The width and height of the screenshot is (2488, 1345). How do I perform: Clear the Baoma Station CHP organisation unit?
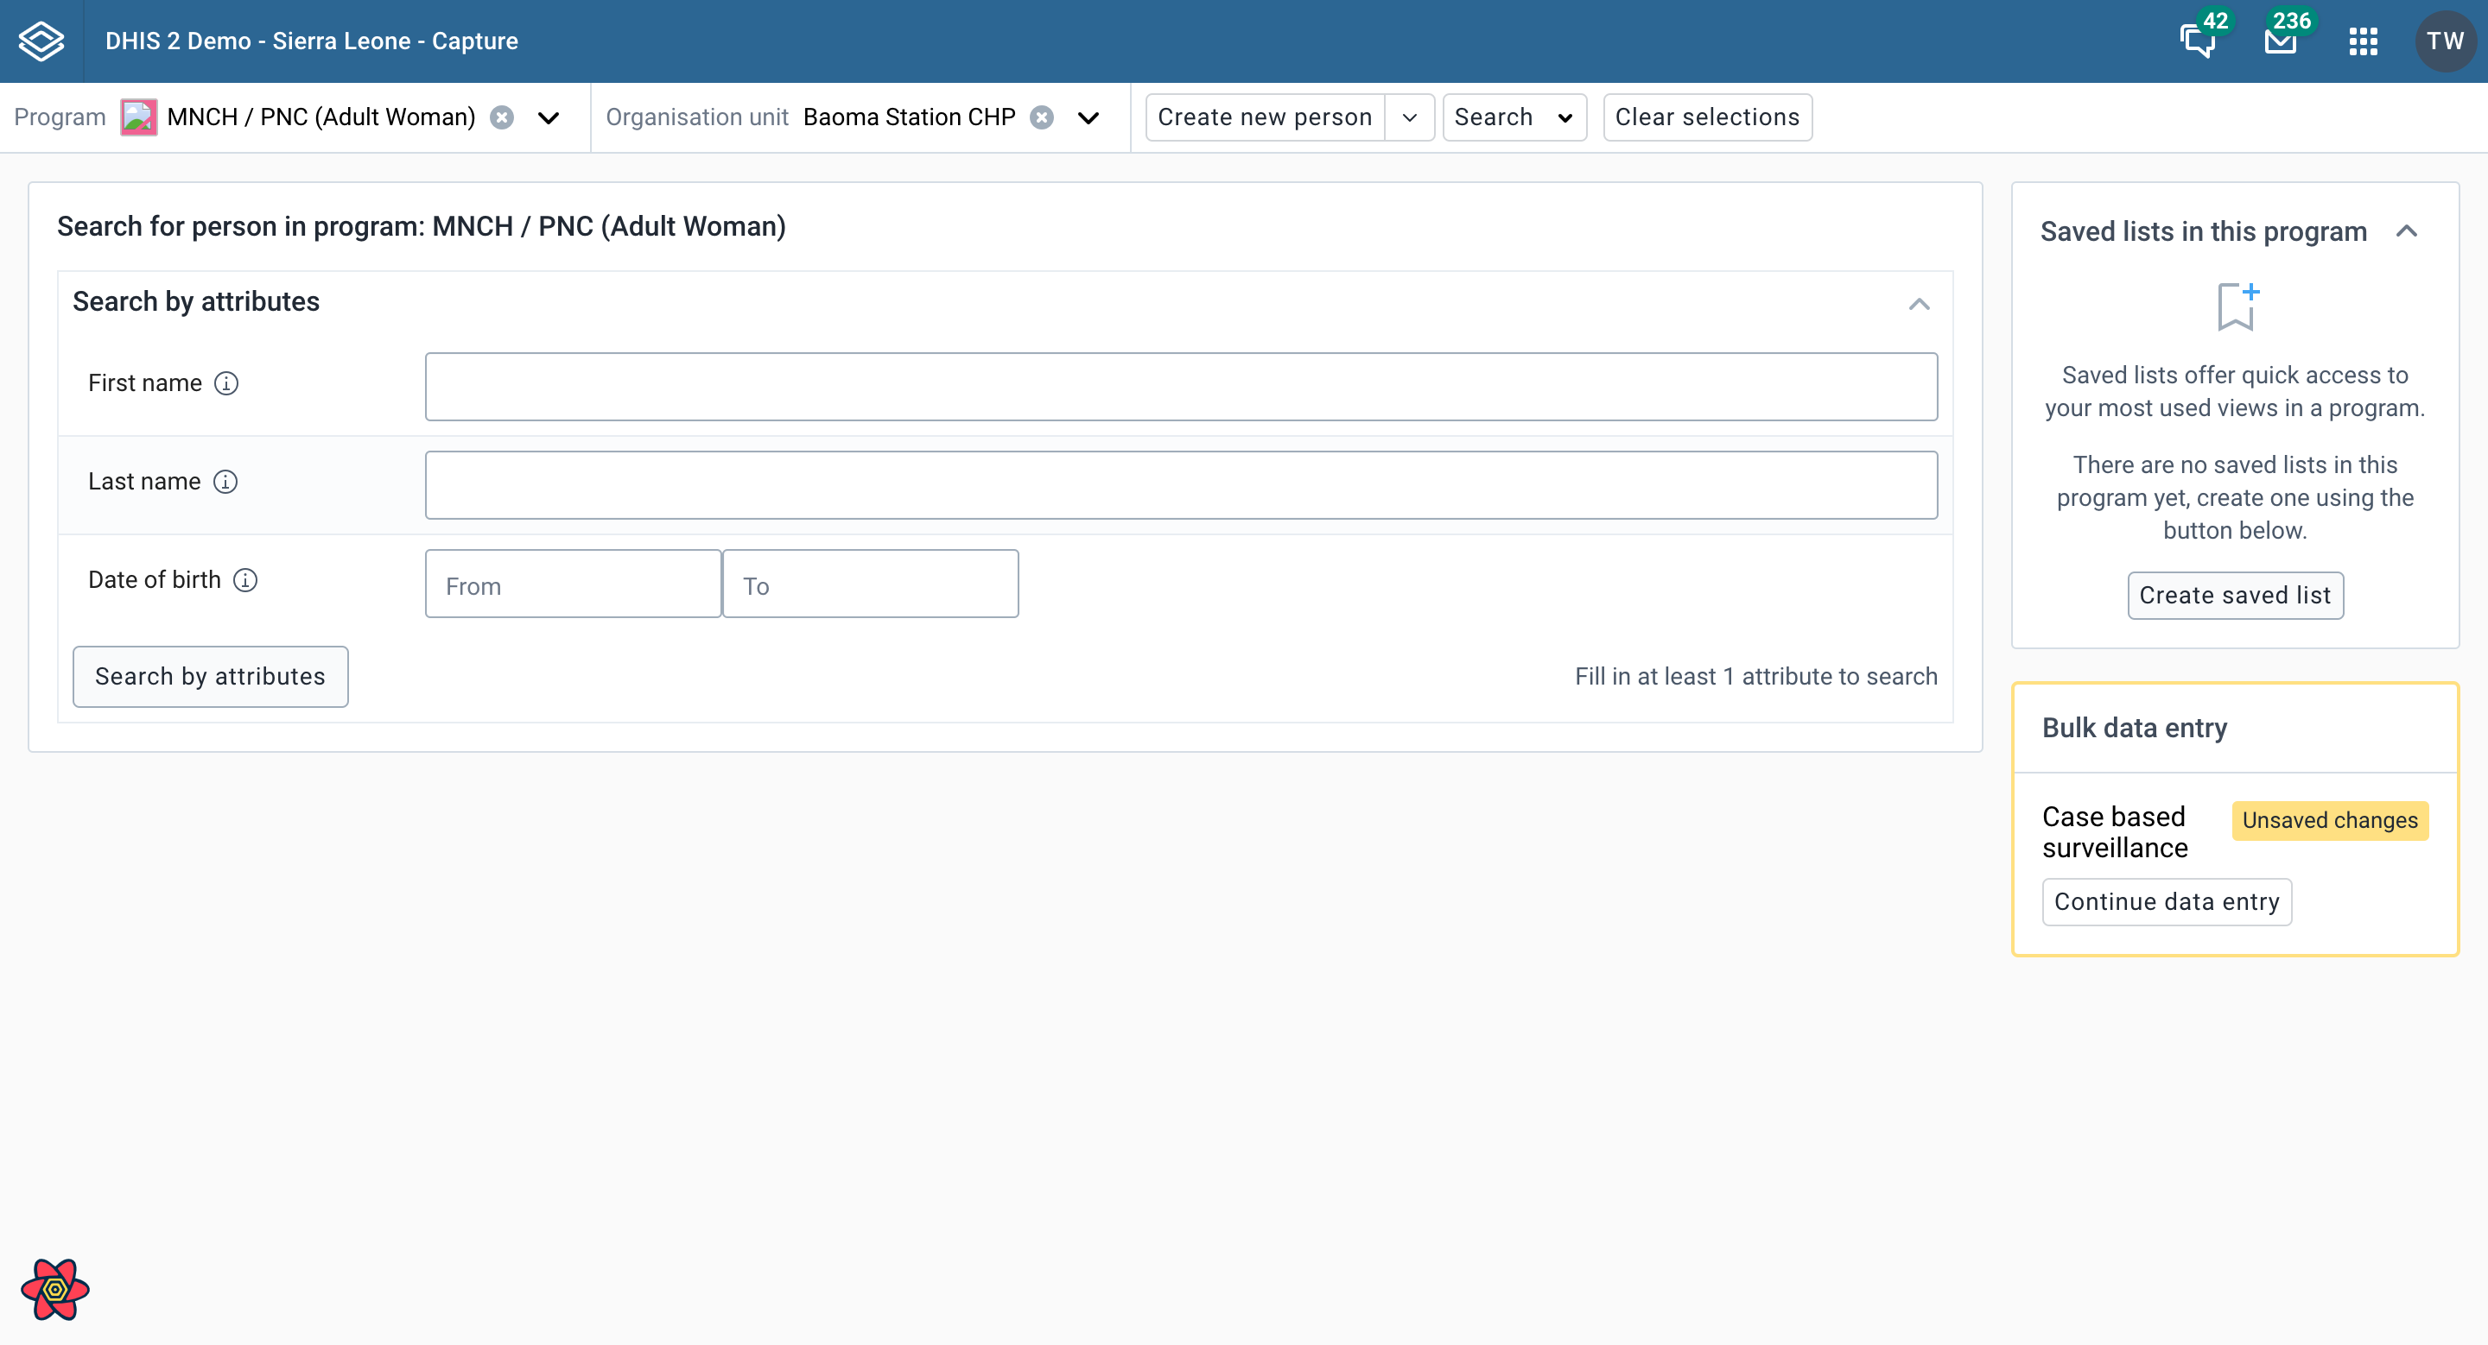click(1042, 116)
